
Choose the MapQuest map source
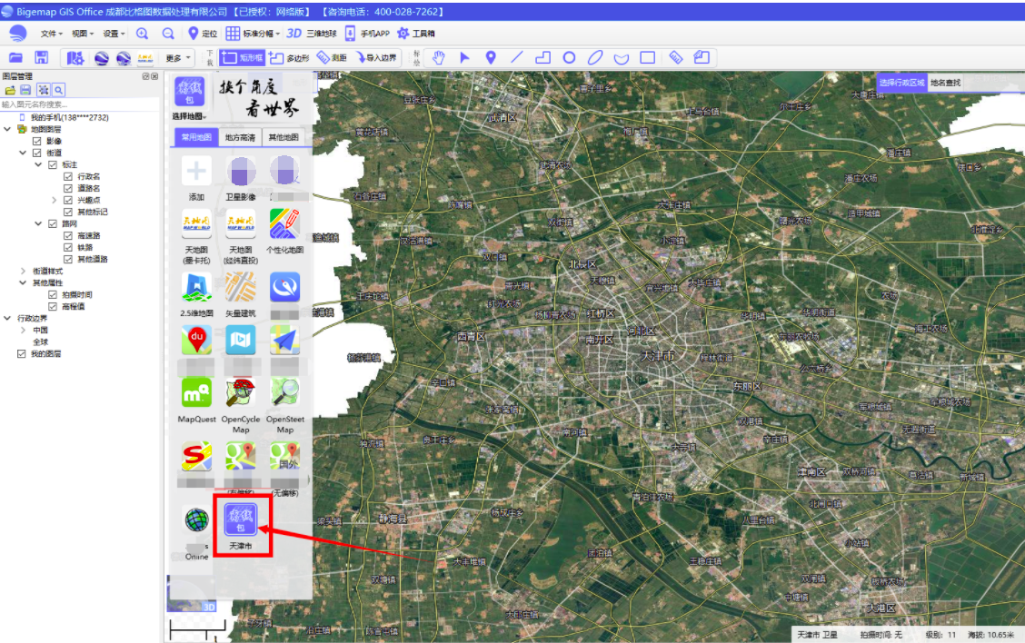tap(197, 400)
